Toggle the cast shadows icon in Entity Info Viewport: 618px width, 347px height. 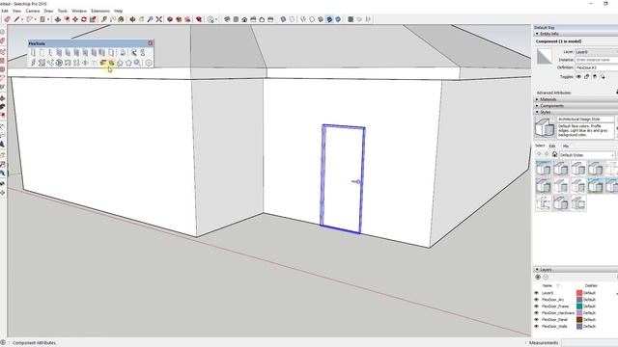click(603, 77)
